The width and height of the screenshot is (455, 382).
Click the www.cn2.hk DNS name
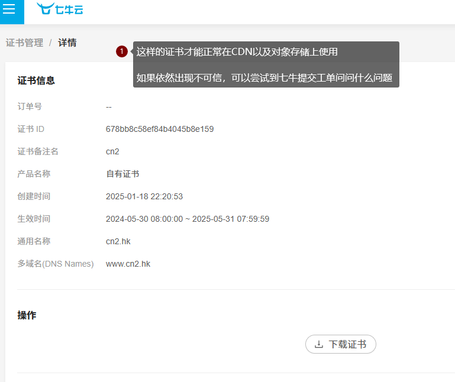(128, 264)
